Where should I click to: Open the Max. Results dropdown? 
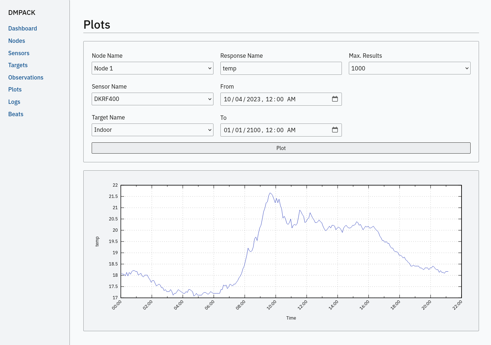pos(409,68)
